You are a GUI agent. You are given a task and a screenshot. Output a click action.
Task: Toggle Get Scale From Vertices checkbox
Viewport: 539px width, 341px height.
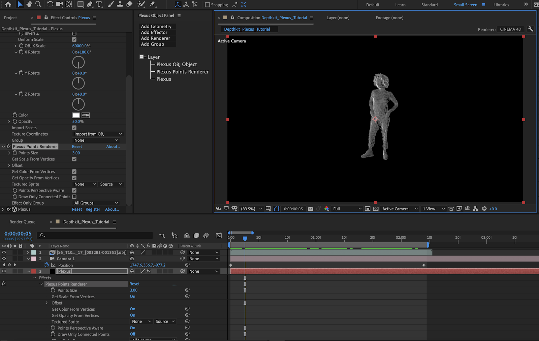74,159
